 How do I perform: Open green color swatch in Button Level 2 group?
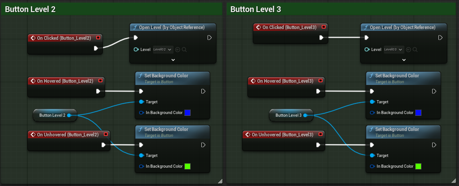[187, 166]
